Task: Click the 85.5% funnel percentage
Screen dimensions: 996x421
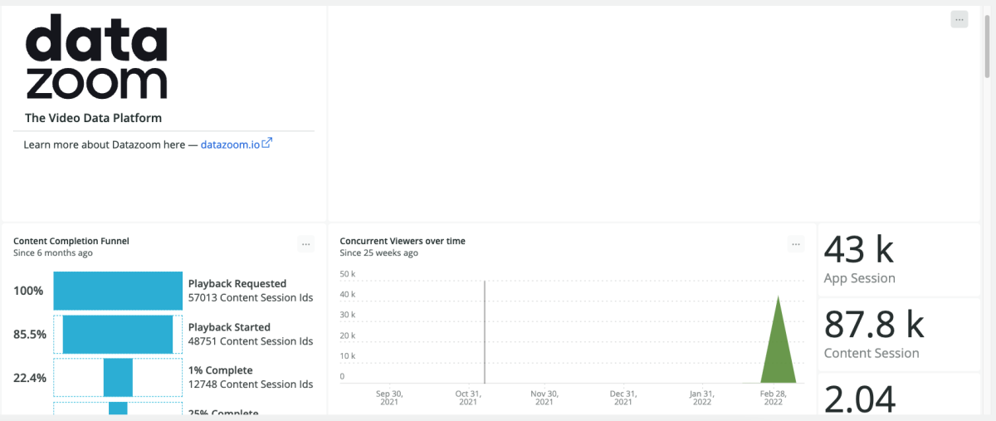Action: (30, 334)
